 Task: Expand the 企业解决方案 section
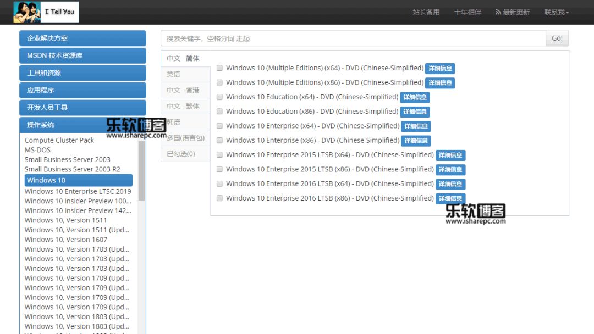click(82, 38)
